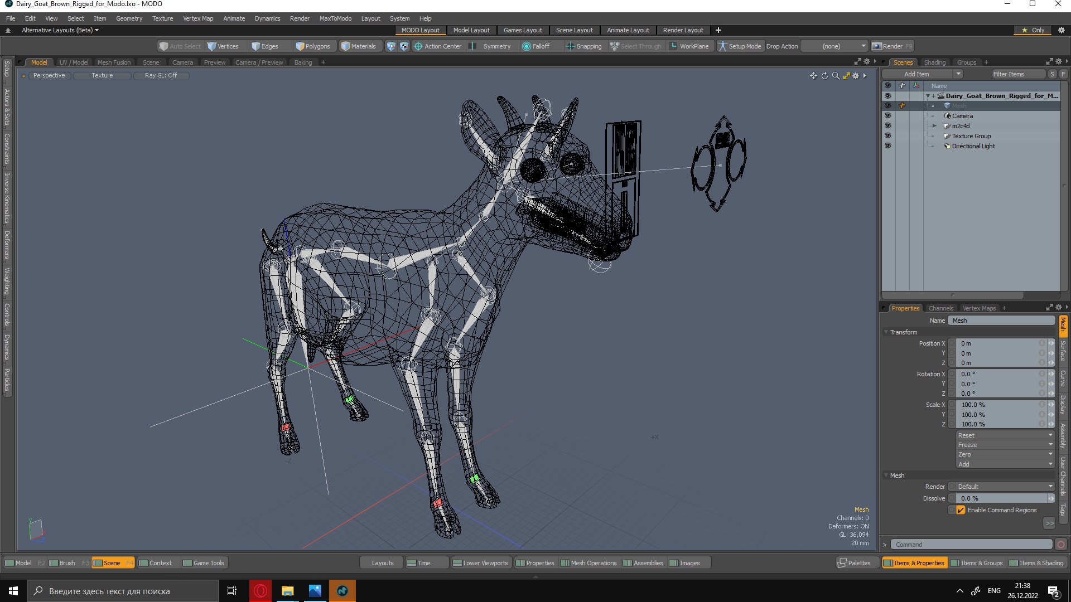Open the Geometry menu
This screenshot has width=1071, height=602.
[x=129, y=18]
